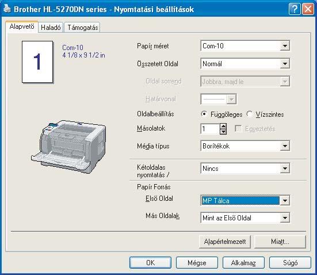Click the printer icon in title bar
The height and width of the screenshot is (275, 317).
[x=7, y=9]
